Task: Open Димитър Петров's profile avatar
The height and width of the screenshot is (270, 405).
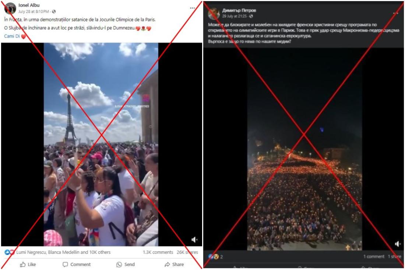Action: tap(214, 13)
